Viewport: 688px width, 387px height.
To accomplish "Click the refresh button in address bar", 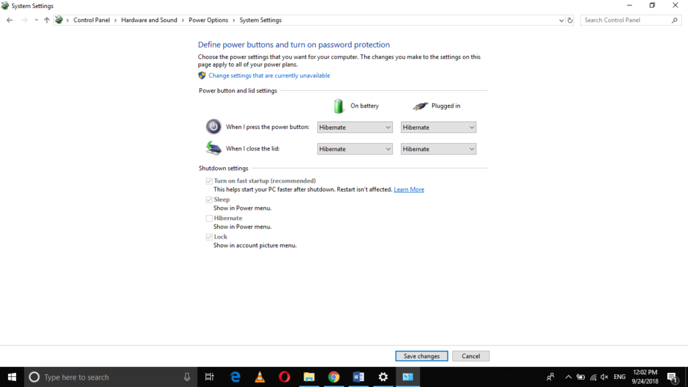I will click(570, 20).
